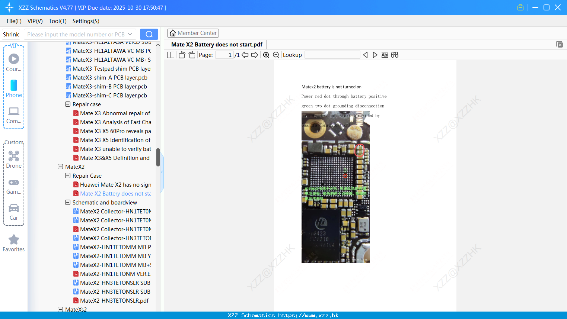Open the File(F) menu

14,21
